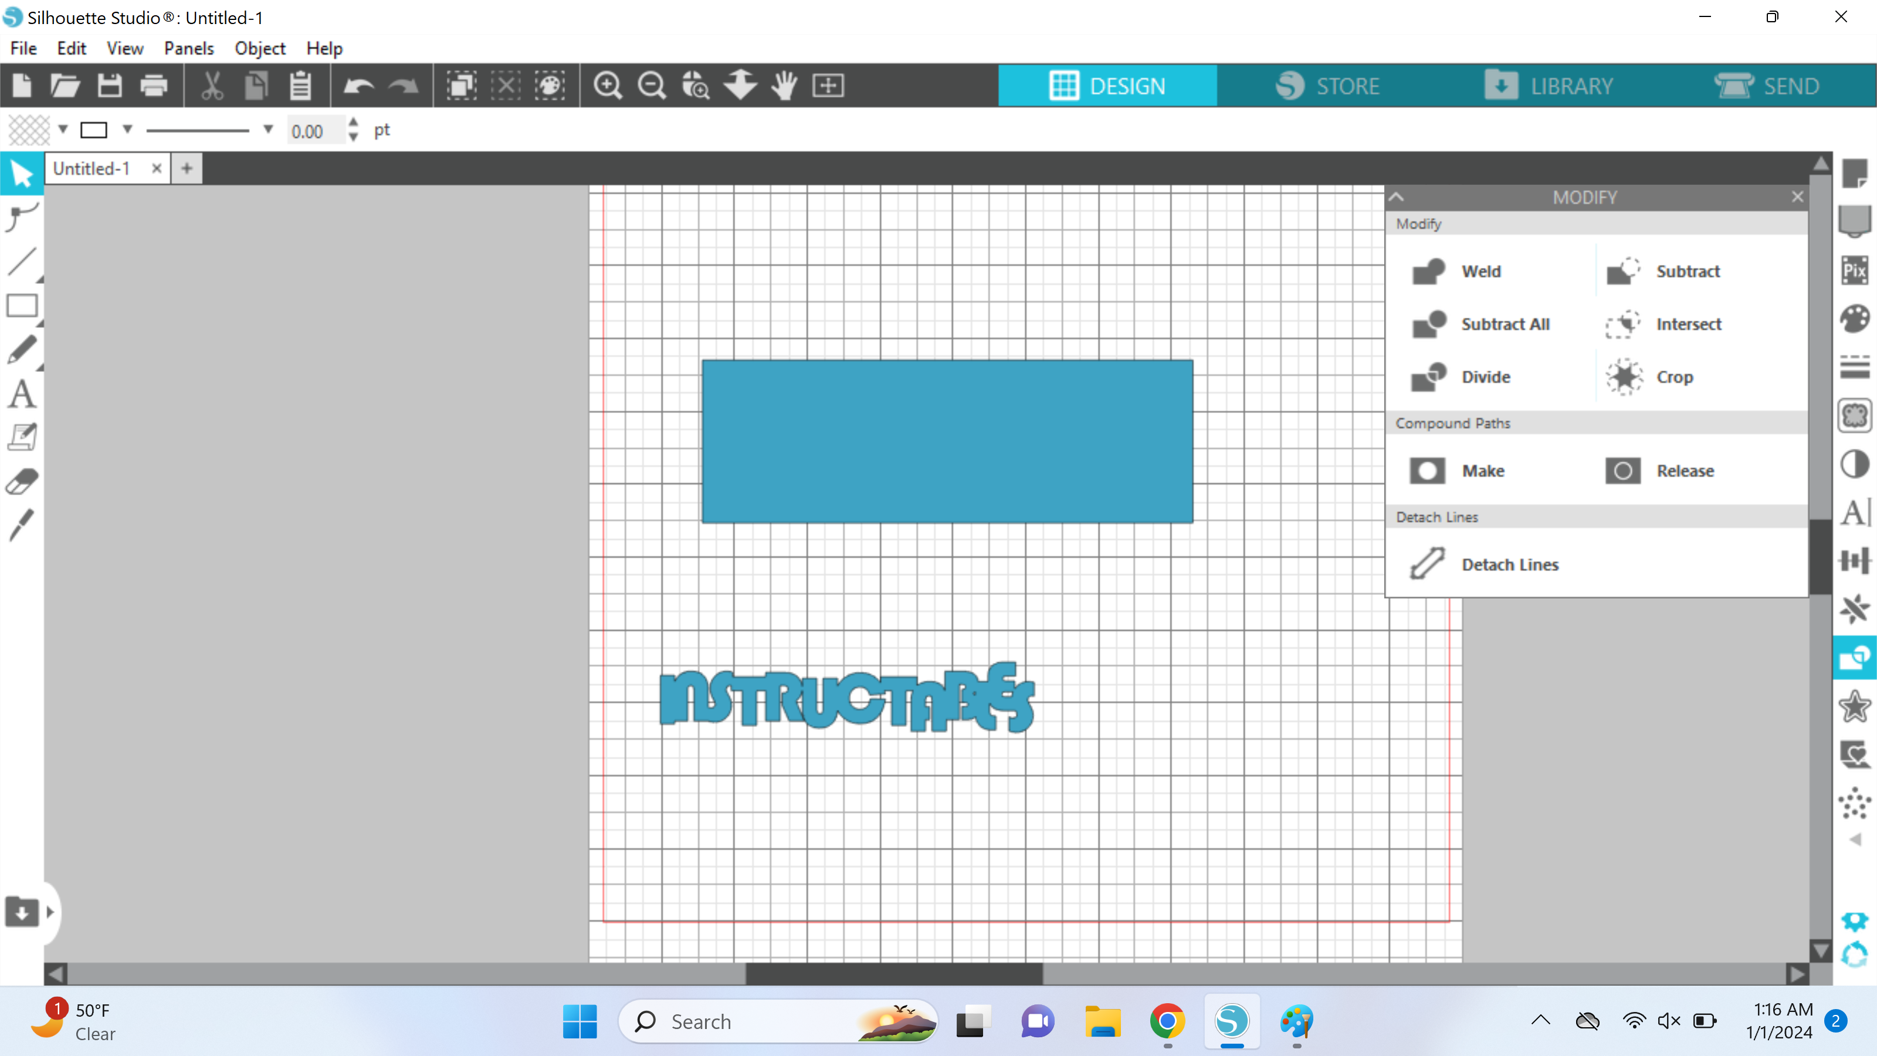Click Select All toolbar icon
The image size is (1877, 1056).
tap(461, 85)
